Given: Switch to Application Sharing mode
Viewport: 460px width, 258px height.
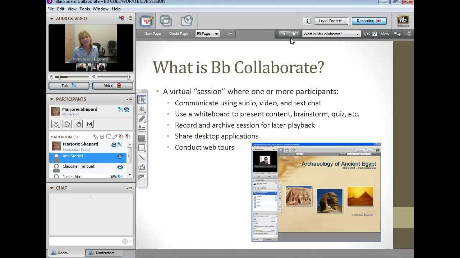Looking at the screenshot, I should tap(166, 21).
